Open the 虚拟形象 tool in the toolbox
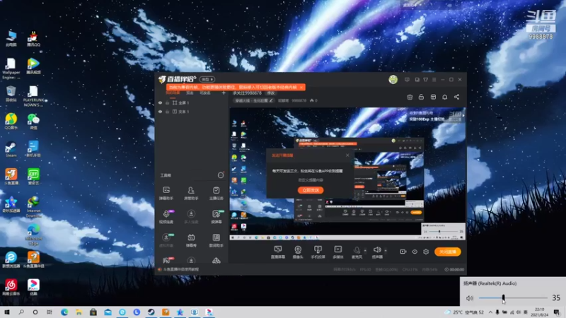Image resolution: width=566 pixels, height=318 pixels. (166, 240)
